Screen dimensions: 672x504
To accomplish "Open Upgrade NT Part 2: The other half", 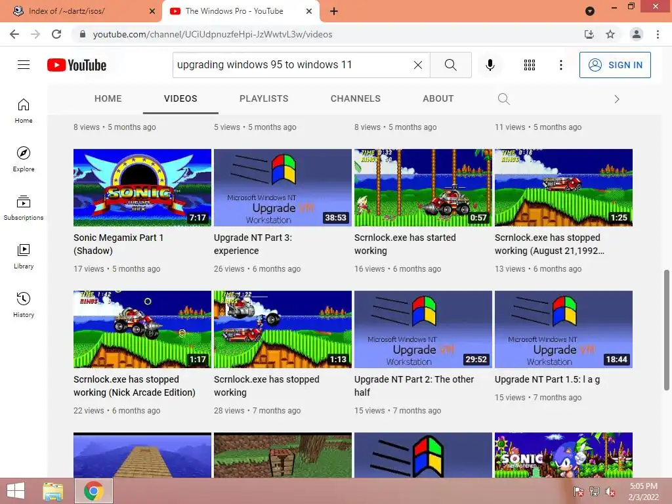I will pos(414,386).
